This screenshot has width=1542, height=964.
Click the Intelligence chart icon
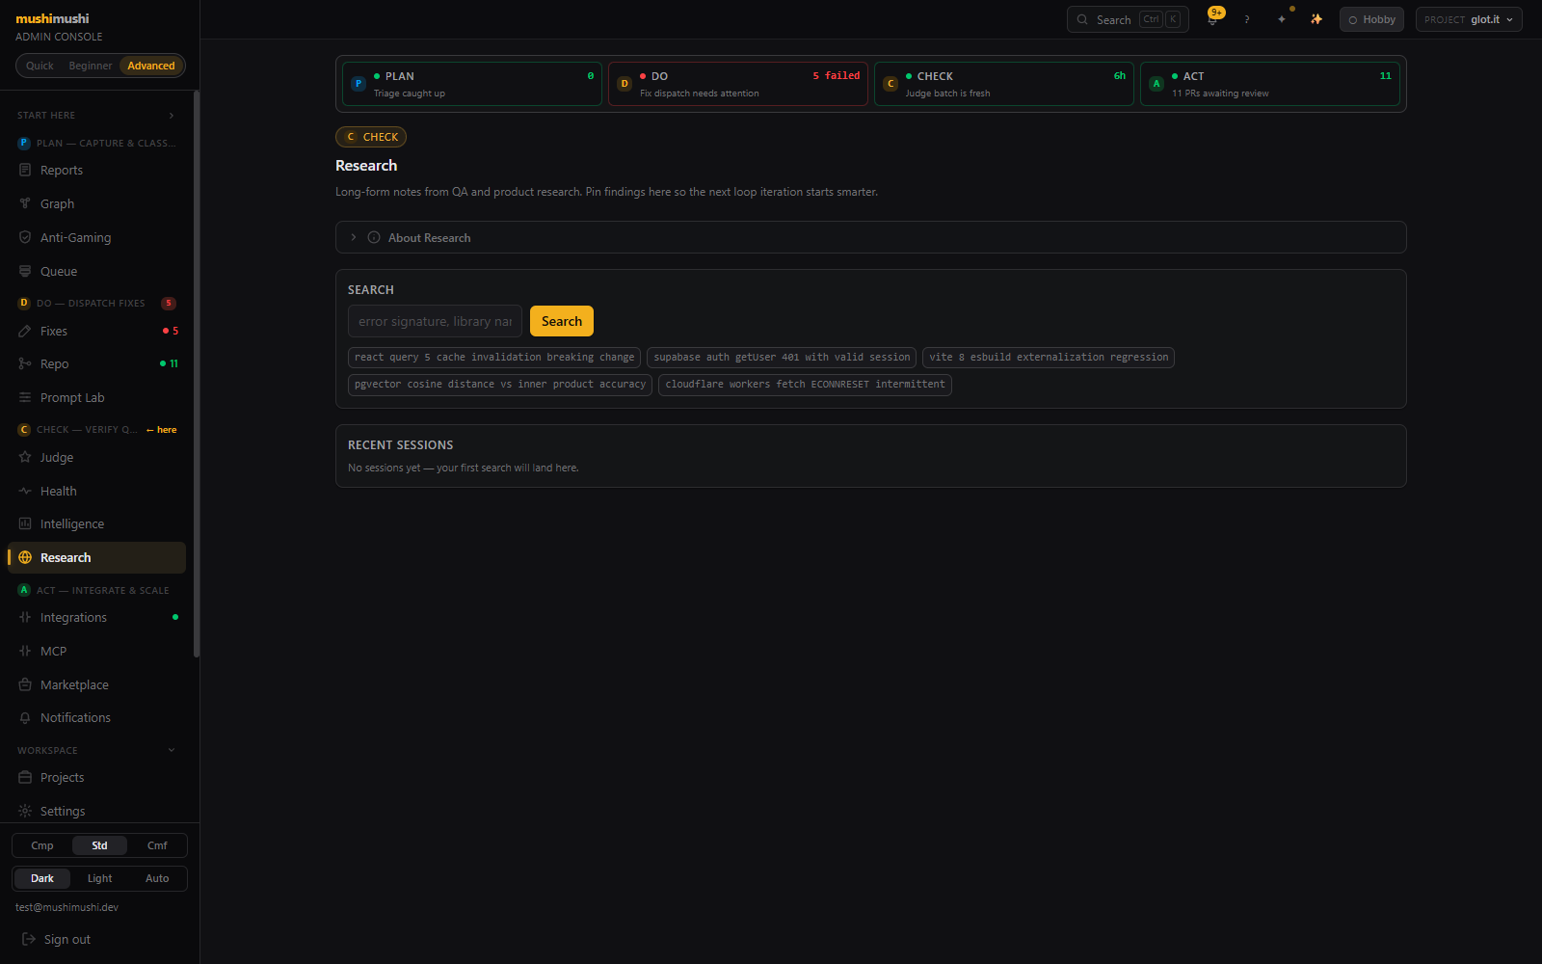pyautogui.click(x=25, y=523)
